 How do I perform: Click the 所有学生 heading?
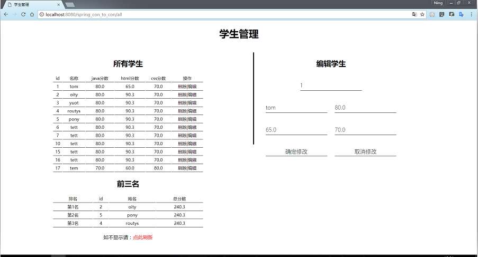pyautogui.click(x=128, y=64)
